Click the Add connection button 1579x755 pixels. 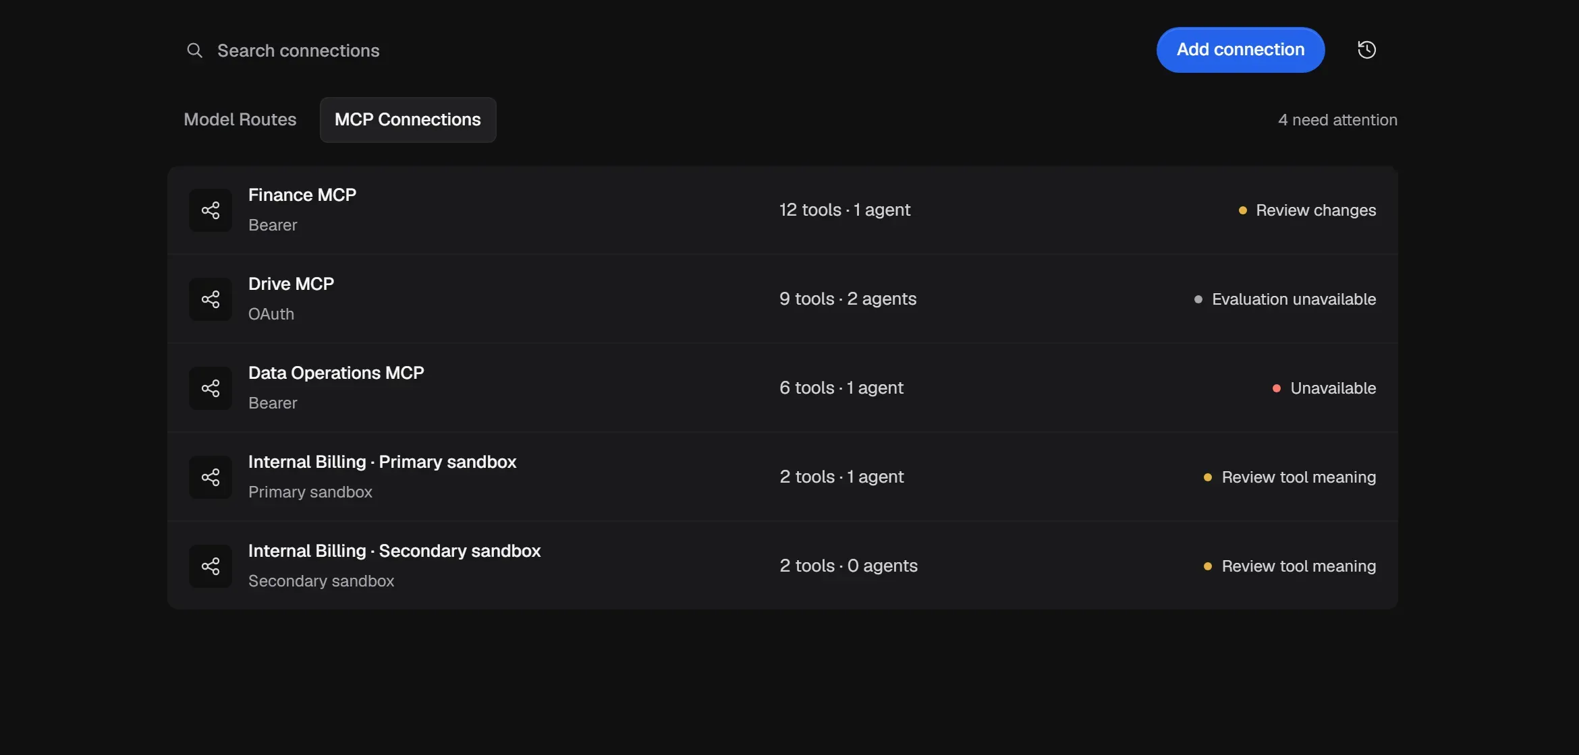[x=1240, y=50]
